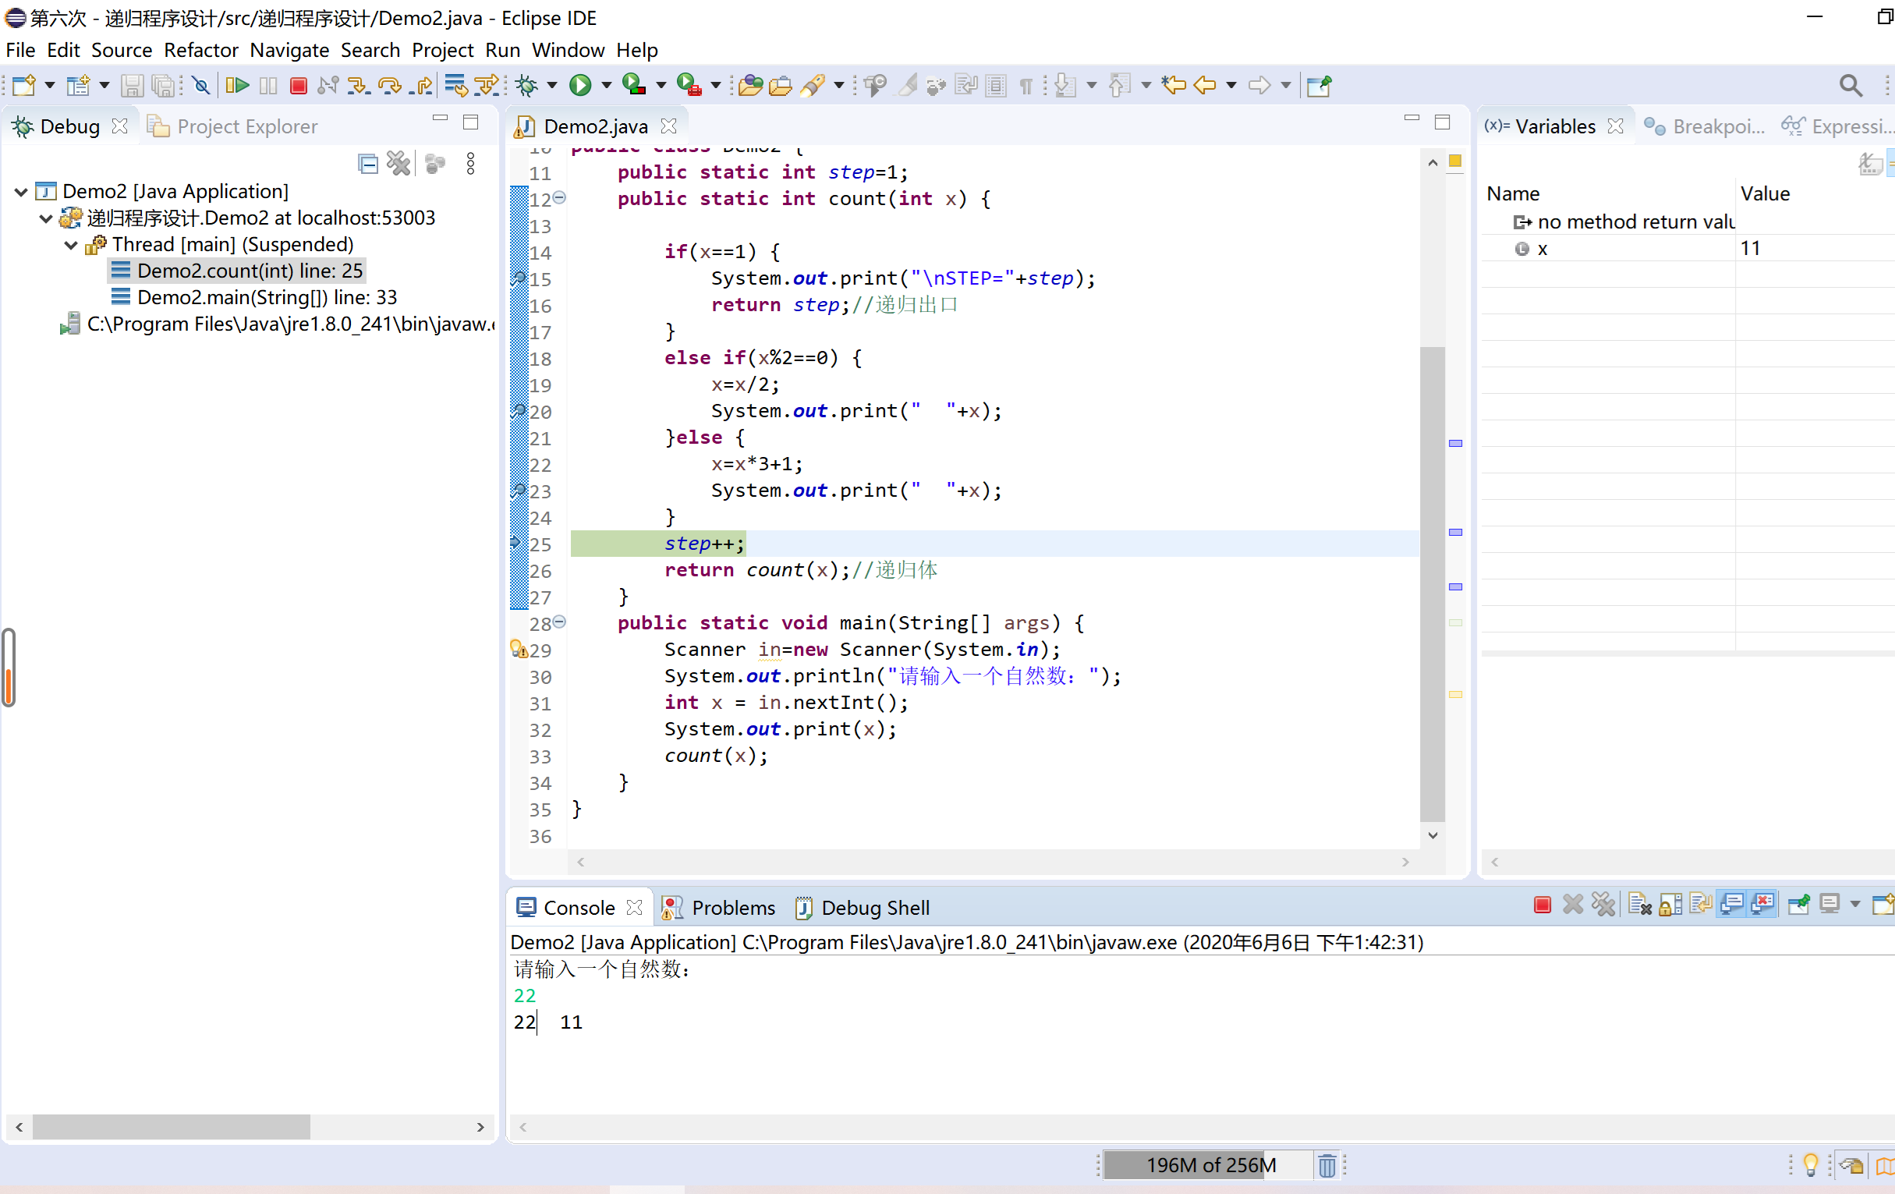Click the yellow Back navigation arrow

pos(1204,85)
